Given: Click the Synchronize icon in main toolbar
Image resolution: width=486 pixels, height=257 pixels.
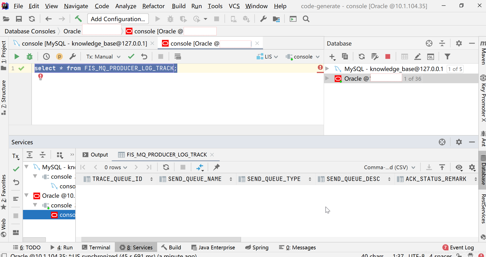Looking at the screenshot, I should coord(32,19).
